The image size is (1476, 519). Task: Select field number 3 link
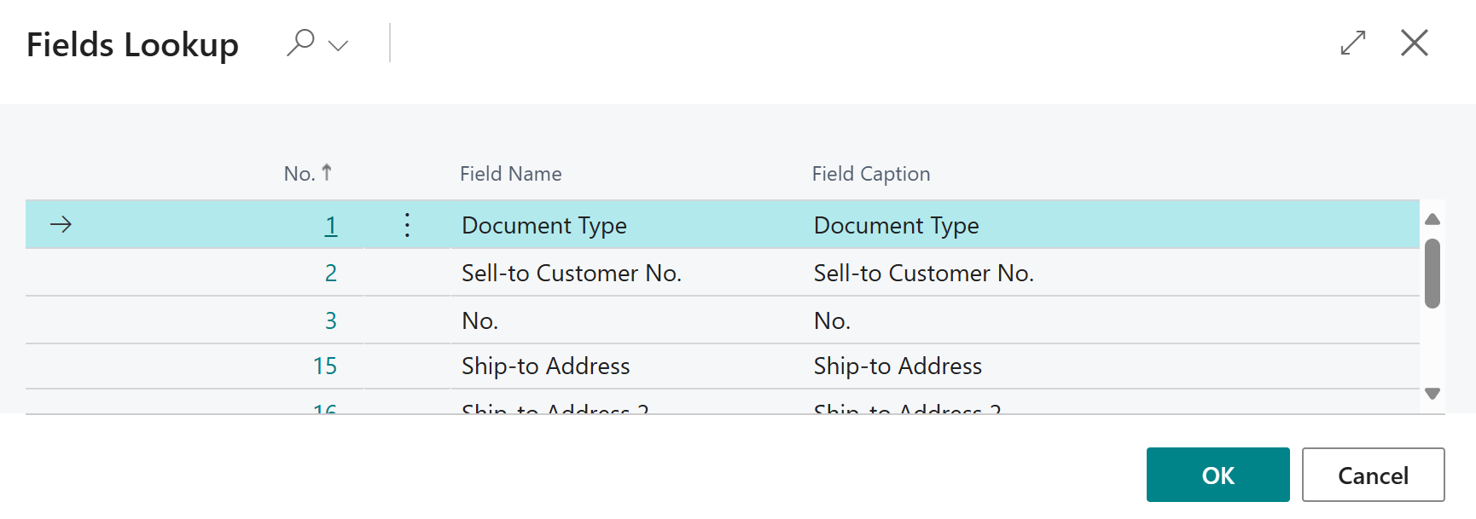331,320
